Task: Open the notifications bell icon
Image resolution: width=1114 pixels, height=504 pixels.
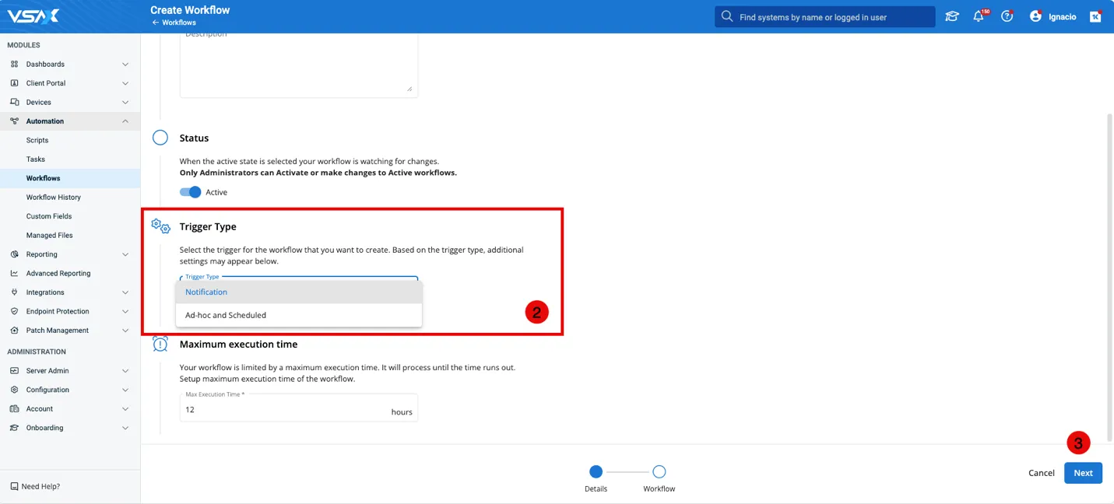Action: tap(979, 16)
